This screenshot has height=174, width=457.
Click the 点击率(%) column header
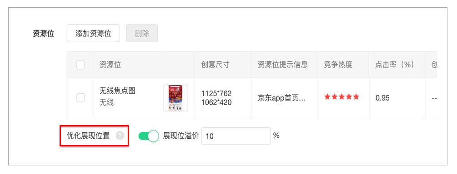coord(395,64)
